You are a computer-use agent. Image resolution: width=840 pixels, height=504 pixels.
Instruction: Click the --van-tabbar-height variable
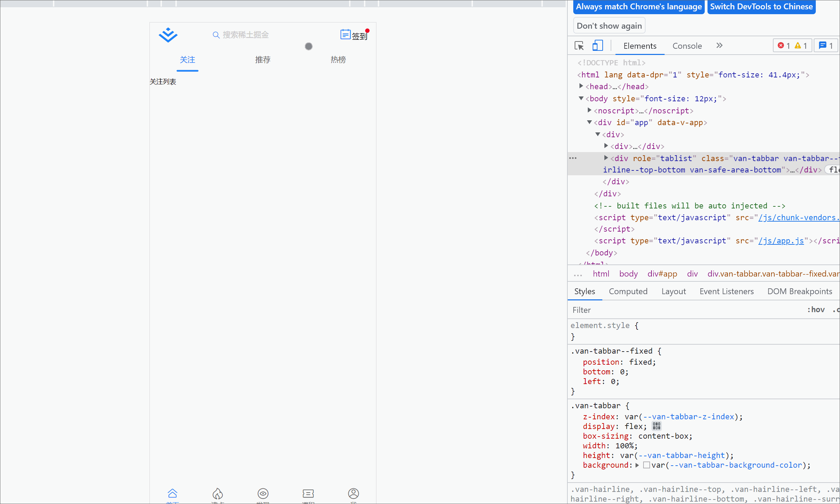(x=681, y=455)
